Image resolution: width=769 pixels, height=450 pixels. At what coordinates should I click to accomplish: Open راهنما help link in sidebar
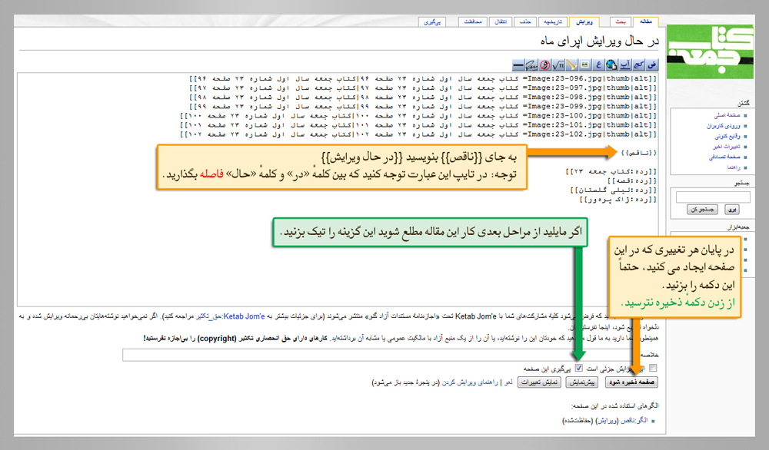pyautogui.click(x=733, y=167)
